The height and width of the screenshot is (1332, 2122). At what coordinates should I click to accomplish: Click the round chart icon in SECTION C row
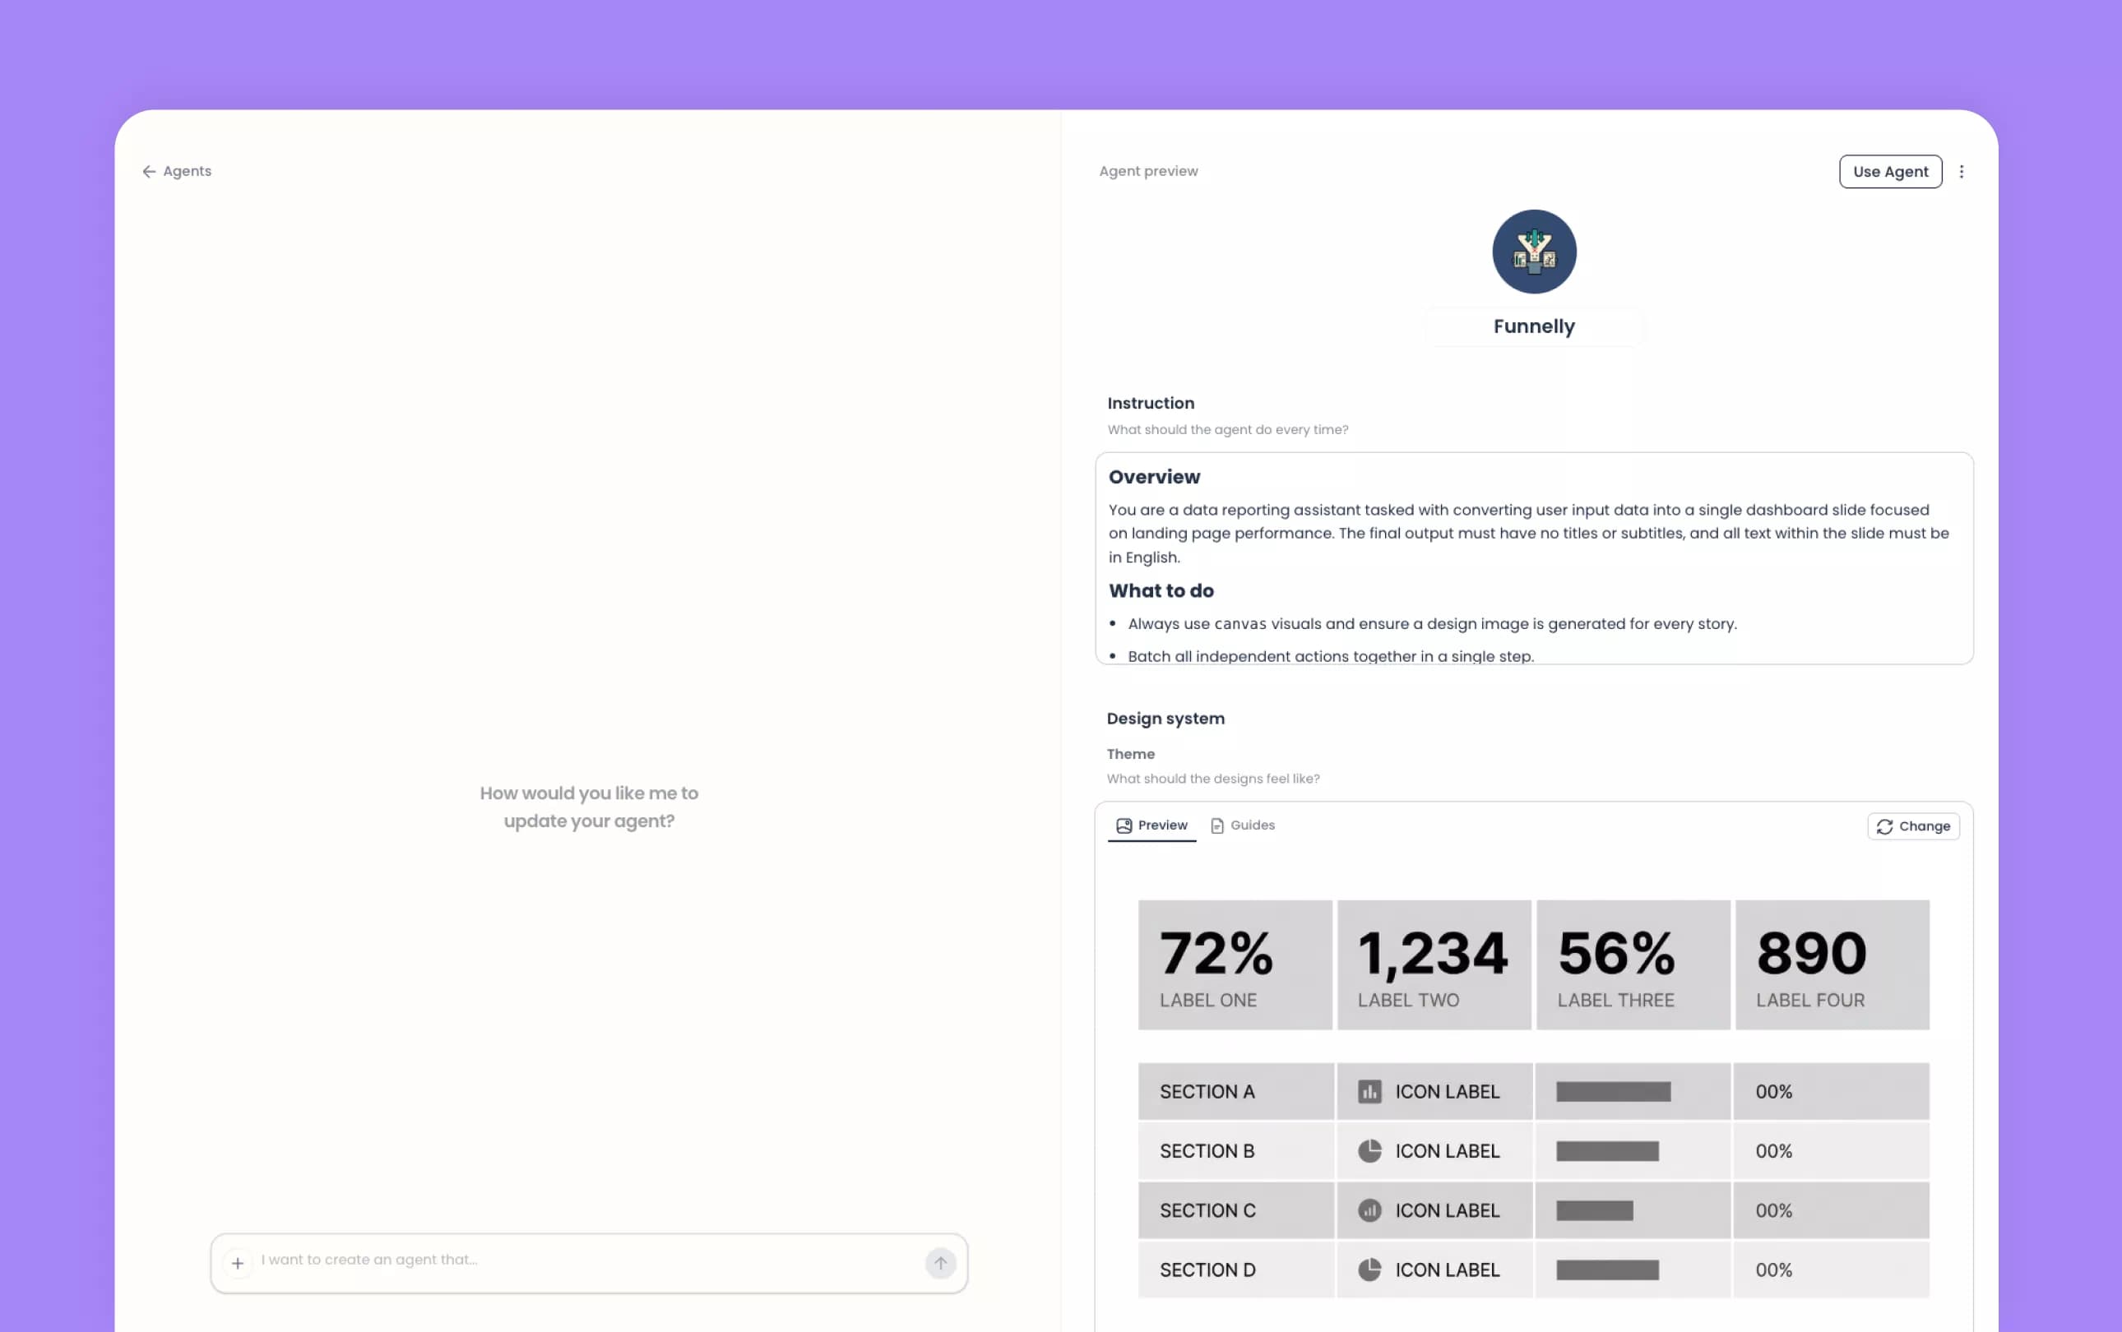(x=1369, y=1210)
